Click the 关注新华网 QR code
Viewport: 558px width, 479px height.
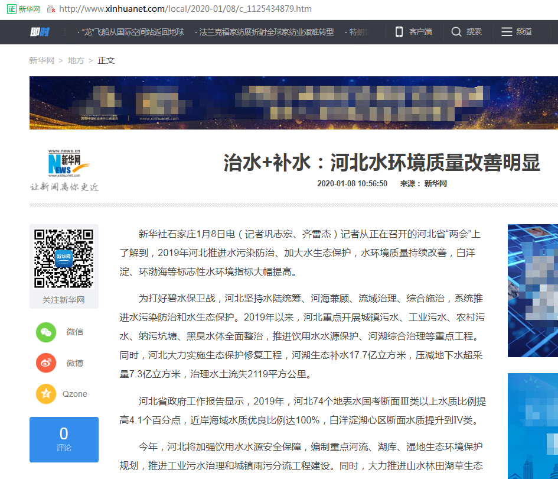click(x=64, y=258)
